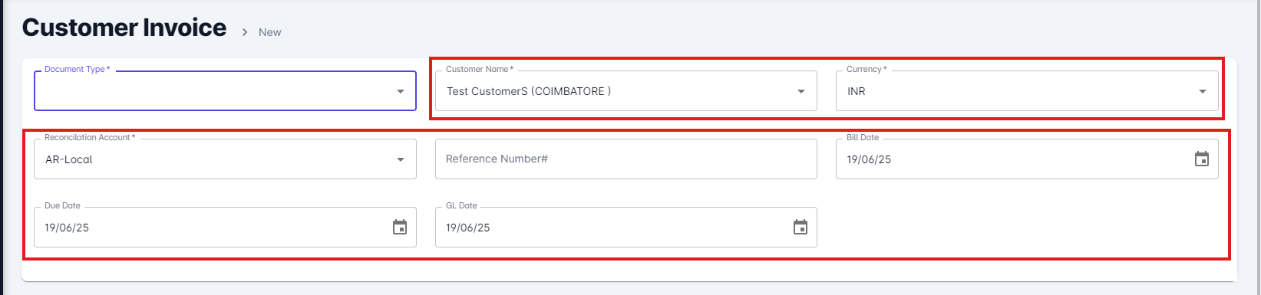Click the New breadcrumb item

(270, 32)
